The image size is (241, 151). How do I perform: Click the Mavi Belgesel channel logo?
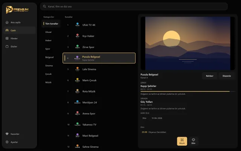(78, 136)
